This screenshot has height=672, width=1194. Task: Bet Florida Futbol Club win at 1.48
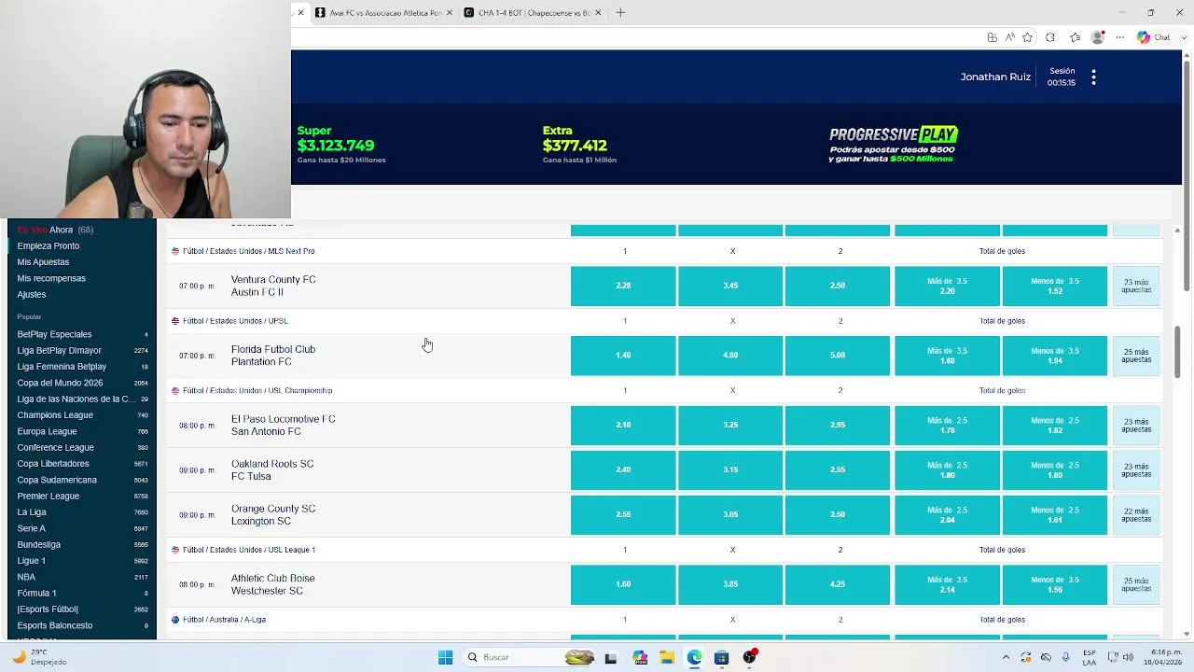[623, 356]
